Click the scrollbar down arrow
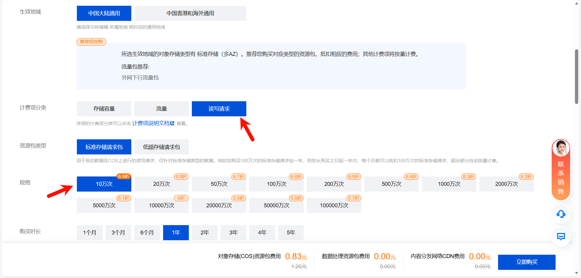The height and width of the screenshot is (278, 581). pyautogui.click(x=576, y=273)
